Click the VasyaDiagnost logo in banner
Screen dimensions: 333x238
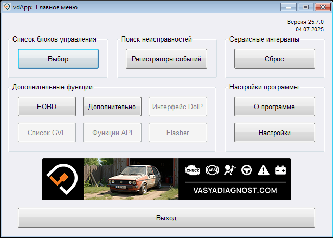point(62,179)
